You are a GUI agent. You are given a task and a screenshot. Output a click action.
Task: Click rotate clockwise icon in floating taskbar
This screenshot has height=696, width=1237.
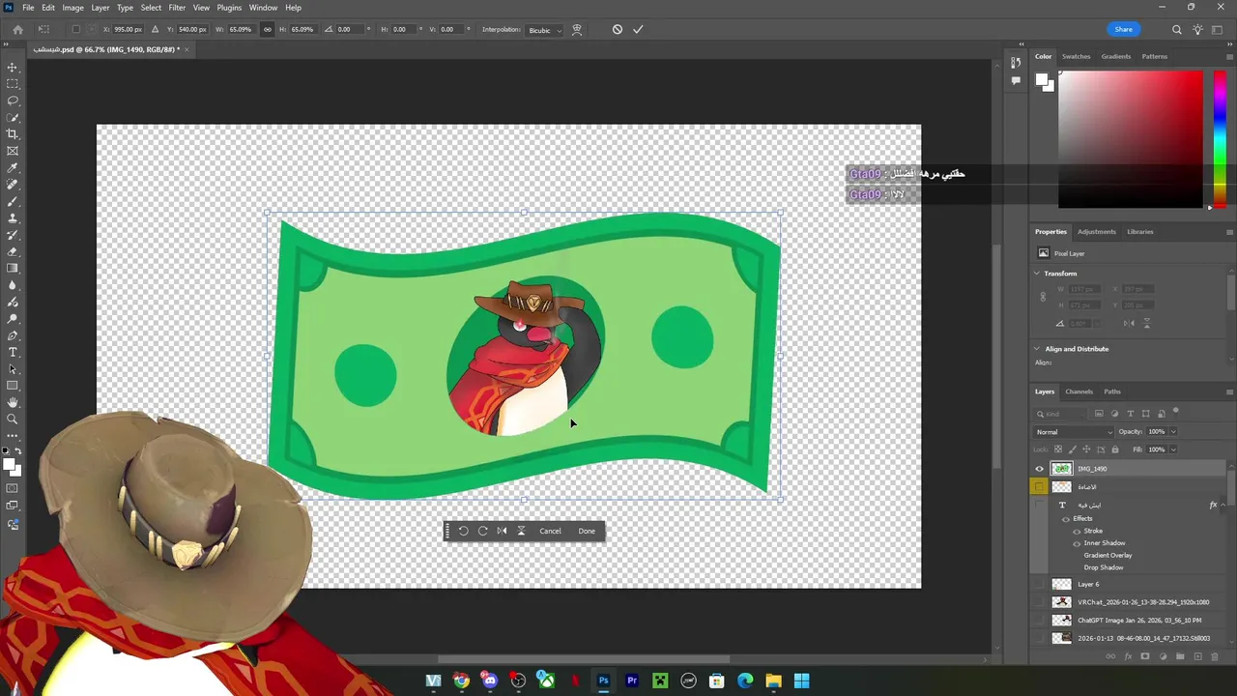click(x=482, y=531)
